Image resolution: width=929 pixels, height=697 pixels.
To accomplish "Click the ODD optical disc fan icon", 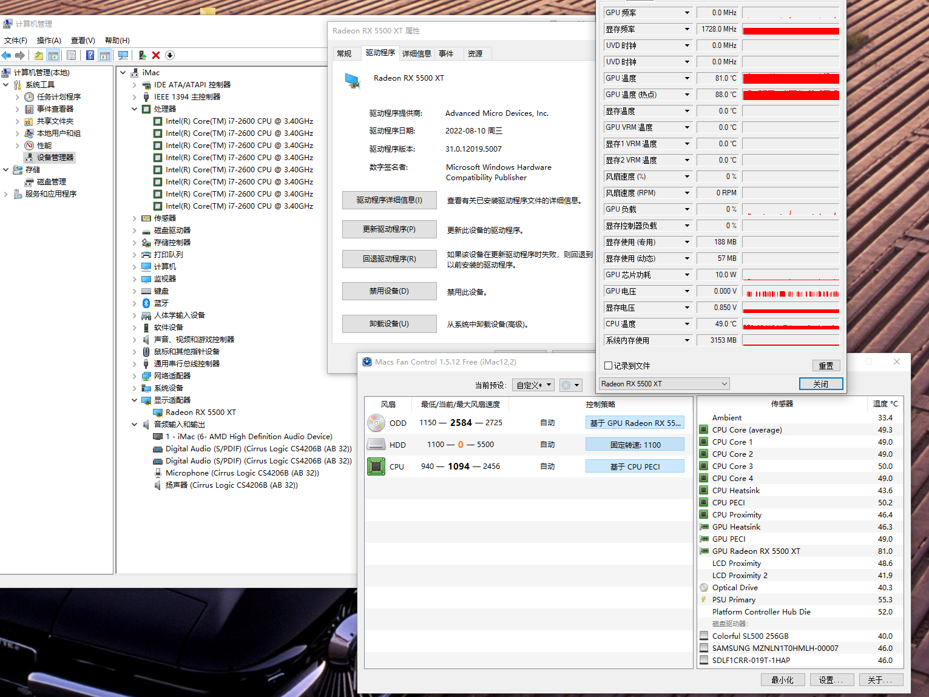I will click(376, 423).
